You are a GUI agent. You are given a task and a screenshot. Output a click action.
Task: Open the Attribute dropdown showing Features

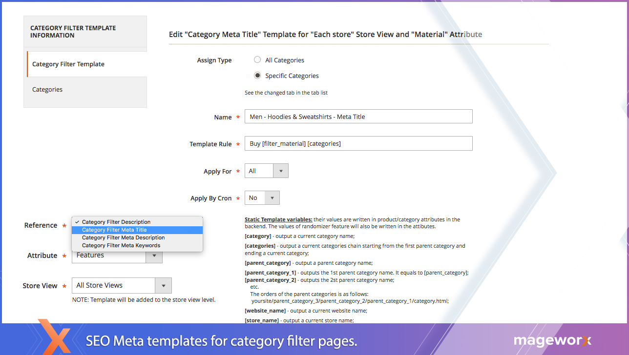[x=117, y=256]
